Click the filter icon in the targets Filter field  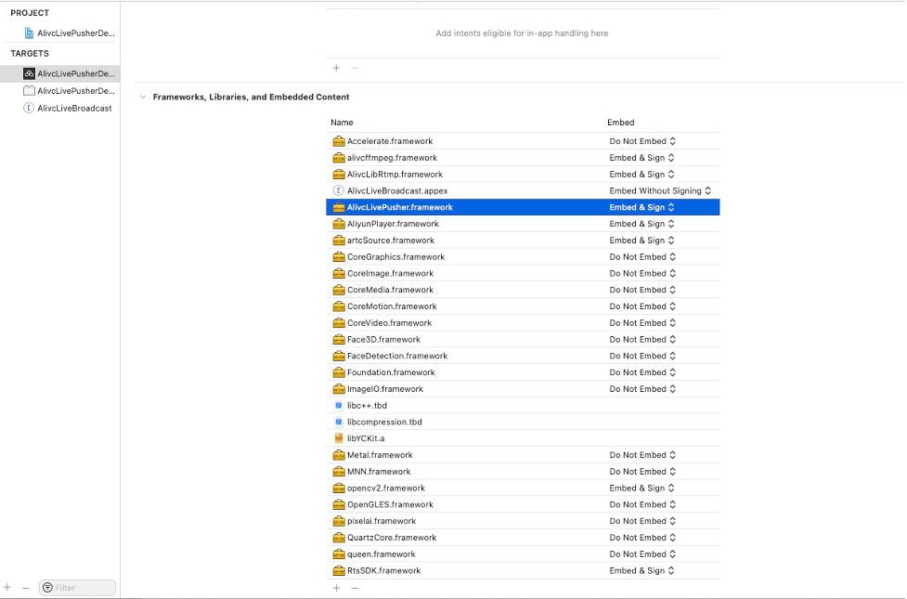coord(48,588)
